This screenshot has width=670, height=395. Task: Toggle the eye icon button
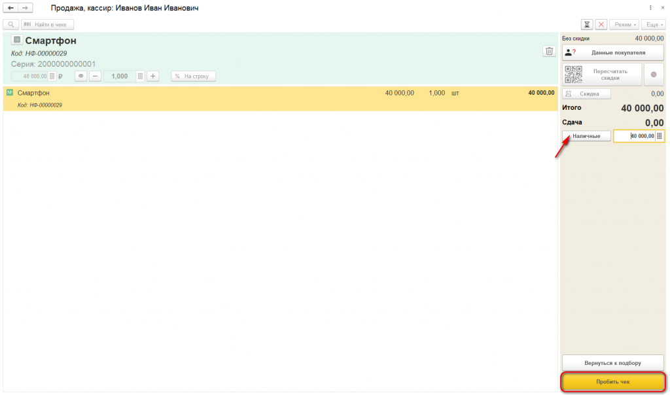pyautogui.click(x=80, y=76)
